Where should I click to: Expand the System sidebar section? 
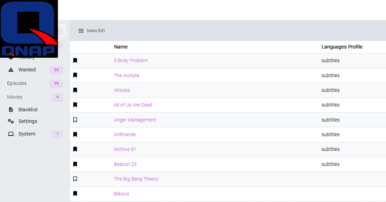pyautogui.click(x=27, y=134)
